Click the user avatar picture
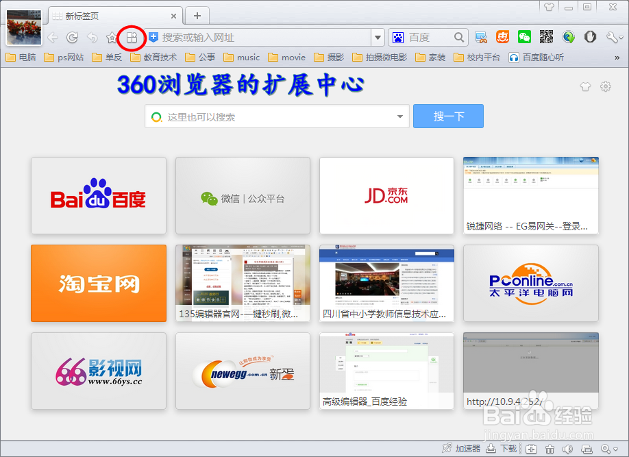629x457 pixels. pos(24,27)
